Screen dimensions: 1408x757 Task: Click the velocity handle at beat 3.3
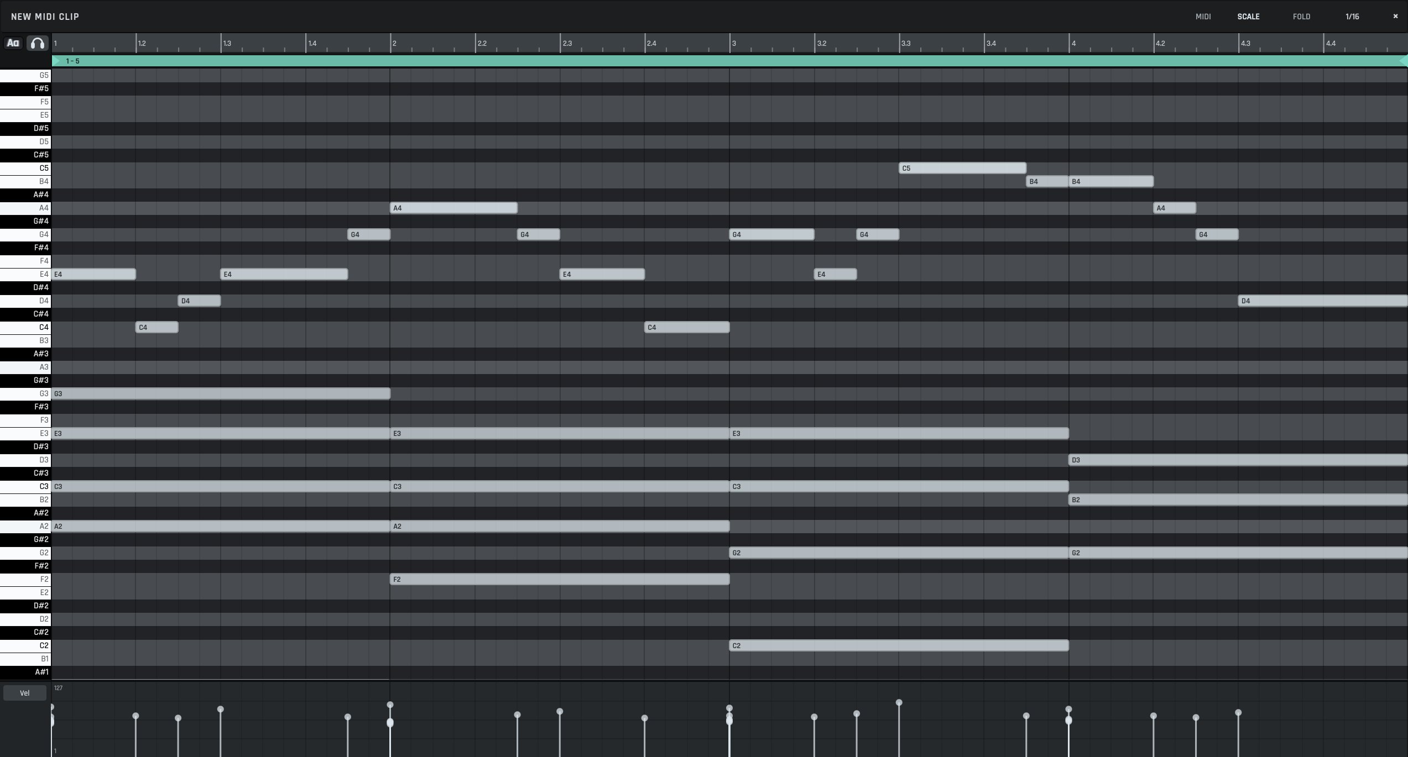tap(899, 702)
